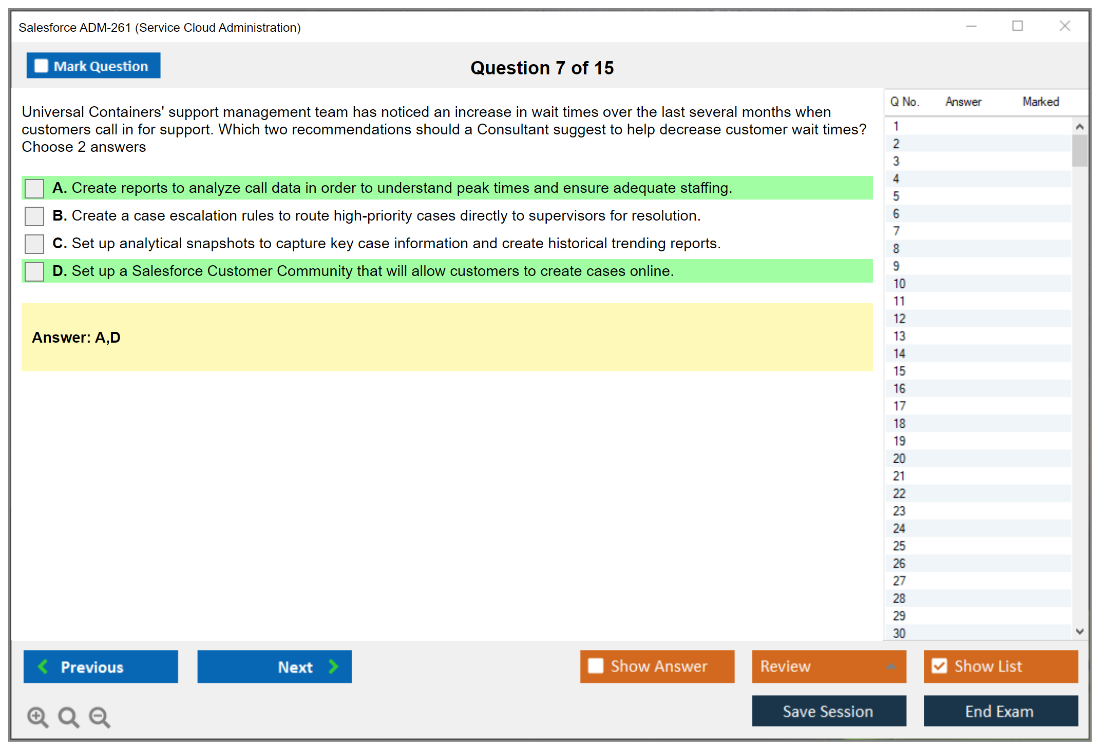Viewport: 1104px width, 754px height.
Task: Click the question list scrollbar thumb
Action: click(1079, 150)
